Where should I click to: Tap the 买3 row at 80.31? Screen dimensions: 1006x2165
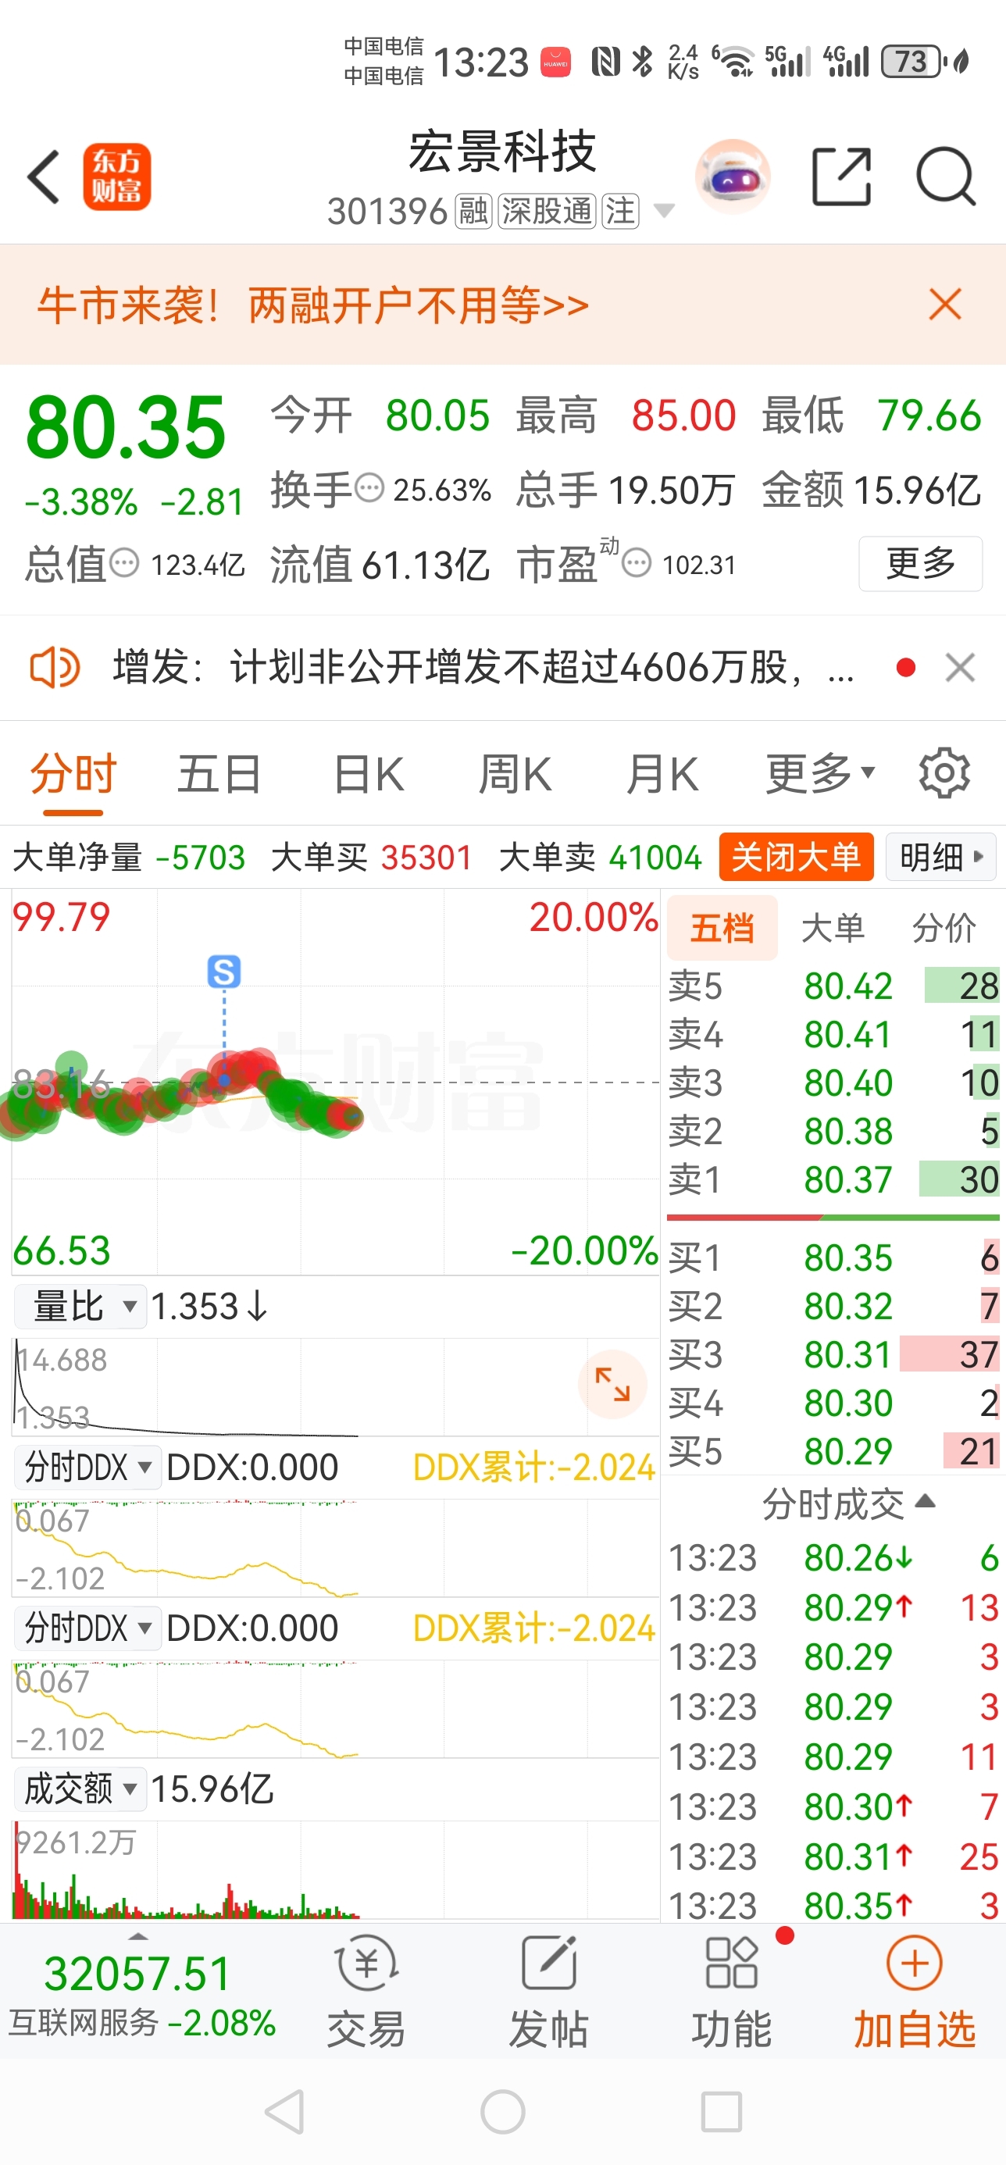(833, 1355)
